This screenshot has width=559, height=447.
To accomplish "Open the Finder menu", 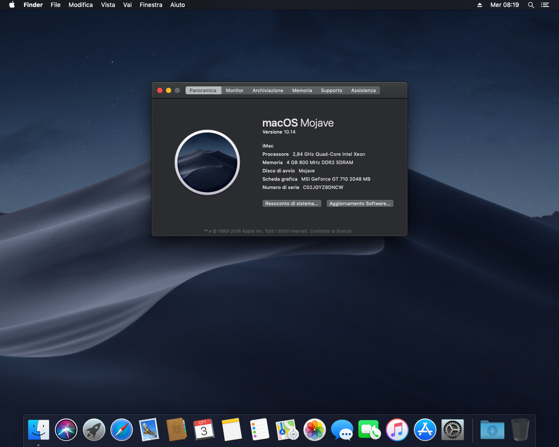I will 33,4.
